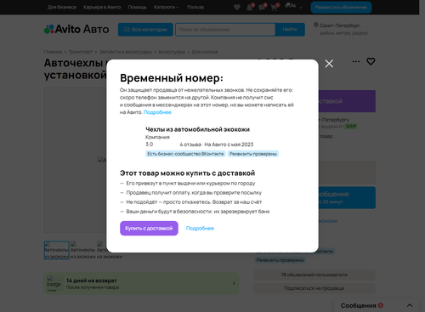Click the location pin for Санкт-Петербург

click(x=316, y=26)
